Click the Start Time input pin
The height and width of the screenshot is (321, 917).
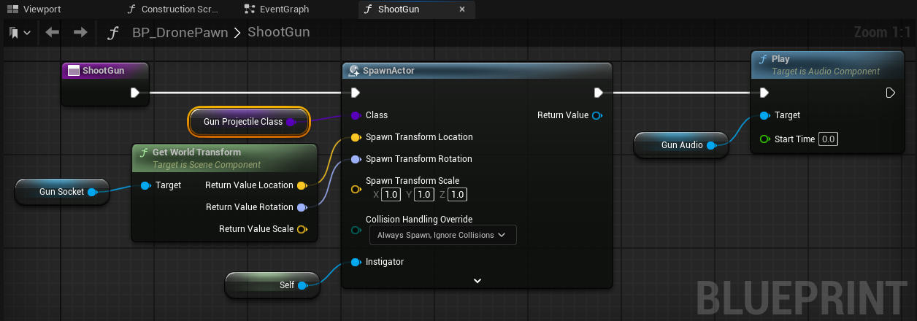click(764, 139)
